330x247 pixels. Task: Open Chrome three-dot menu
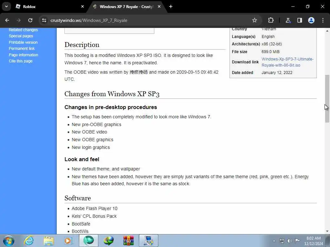pyautogui.click(x=323, y=20)
